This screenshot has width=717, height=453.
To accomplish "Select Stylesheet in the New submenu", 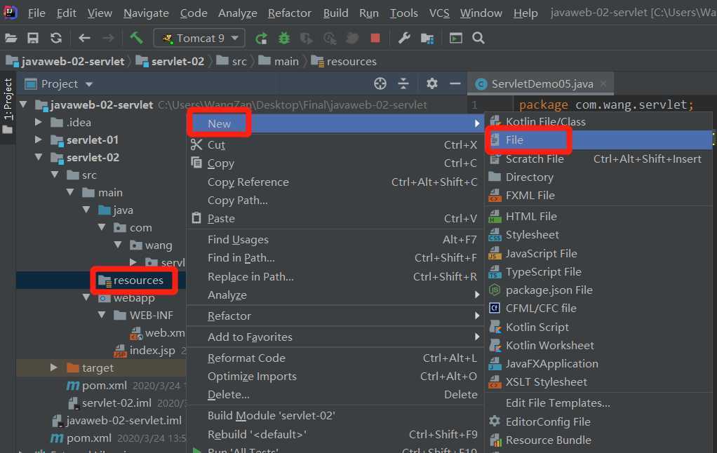I will tap(599, 234).
